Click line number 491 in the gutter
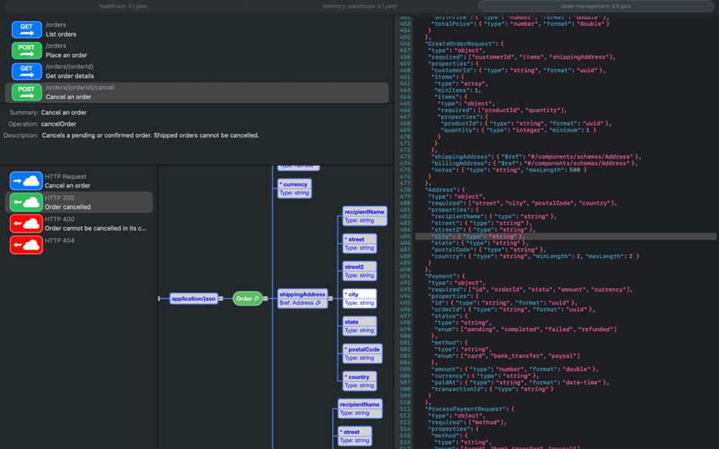719x449 pixels. [405, 276]
